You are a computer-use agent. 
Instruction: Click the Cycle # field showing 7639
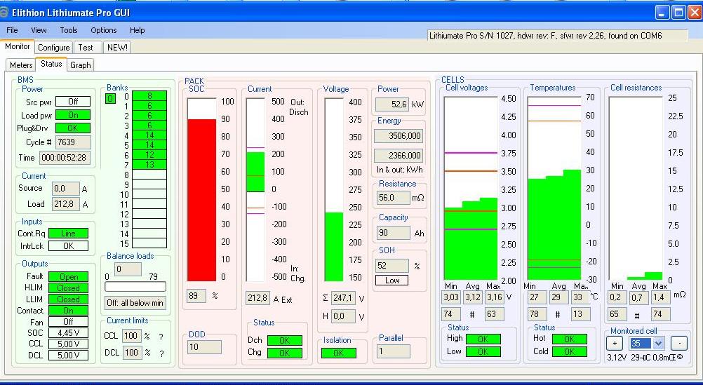pos(73,142)
